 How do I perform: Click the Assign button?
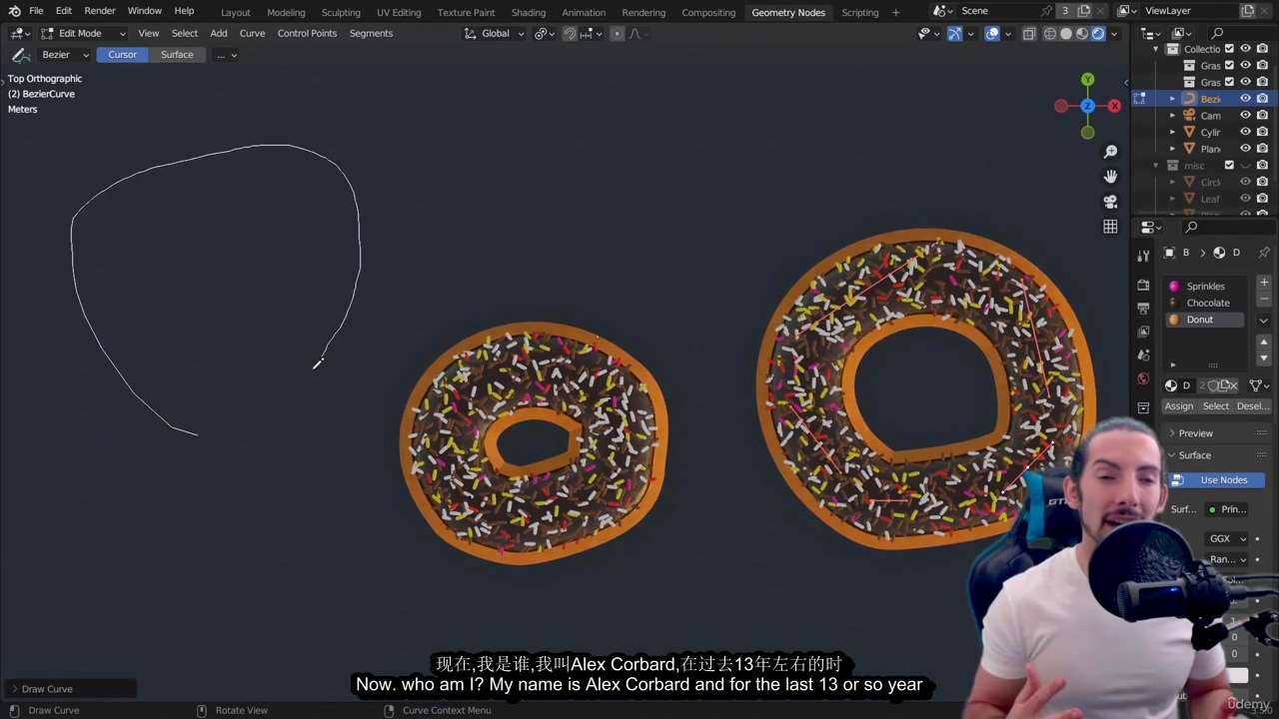tap(1179, 406)
